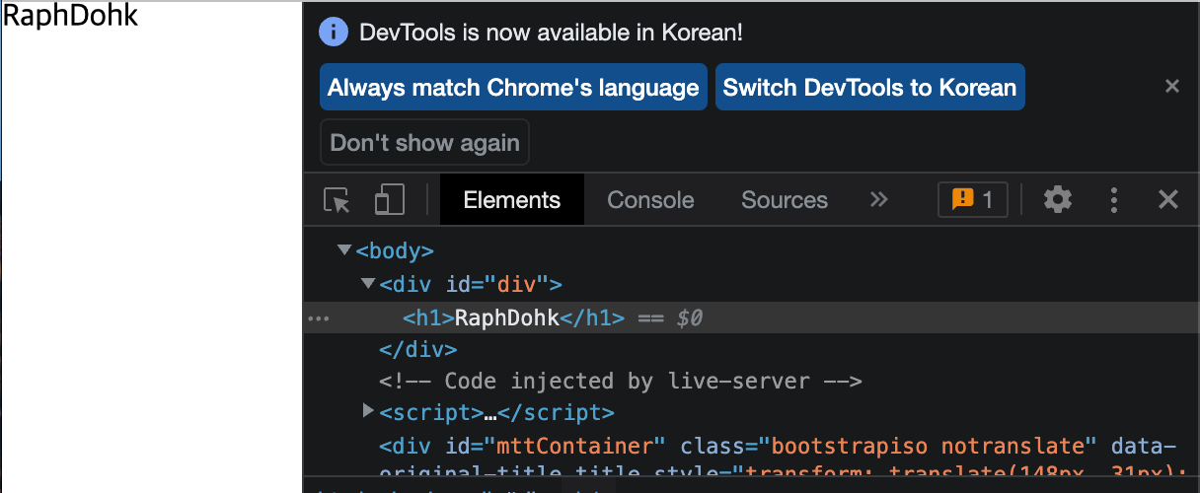
Task: Open the issues counter badge showing 1
Action: (x=972, y=200)
